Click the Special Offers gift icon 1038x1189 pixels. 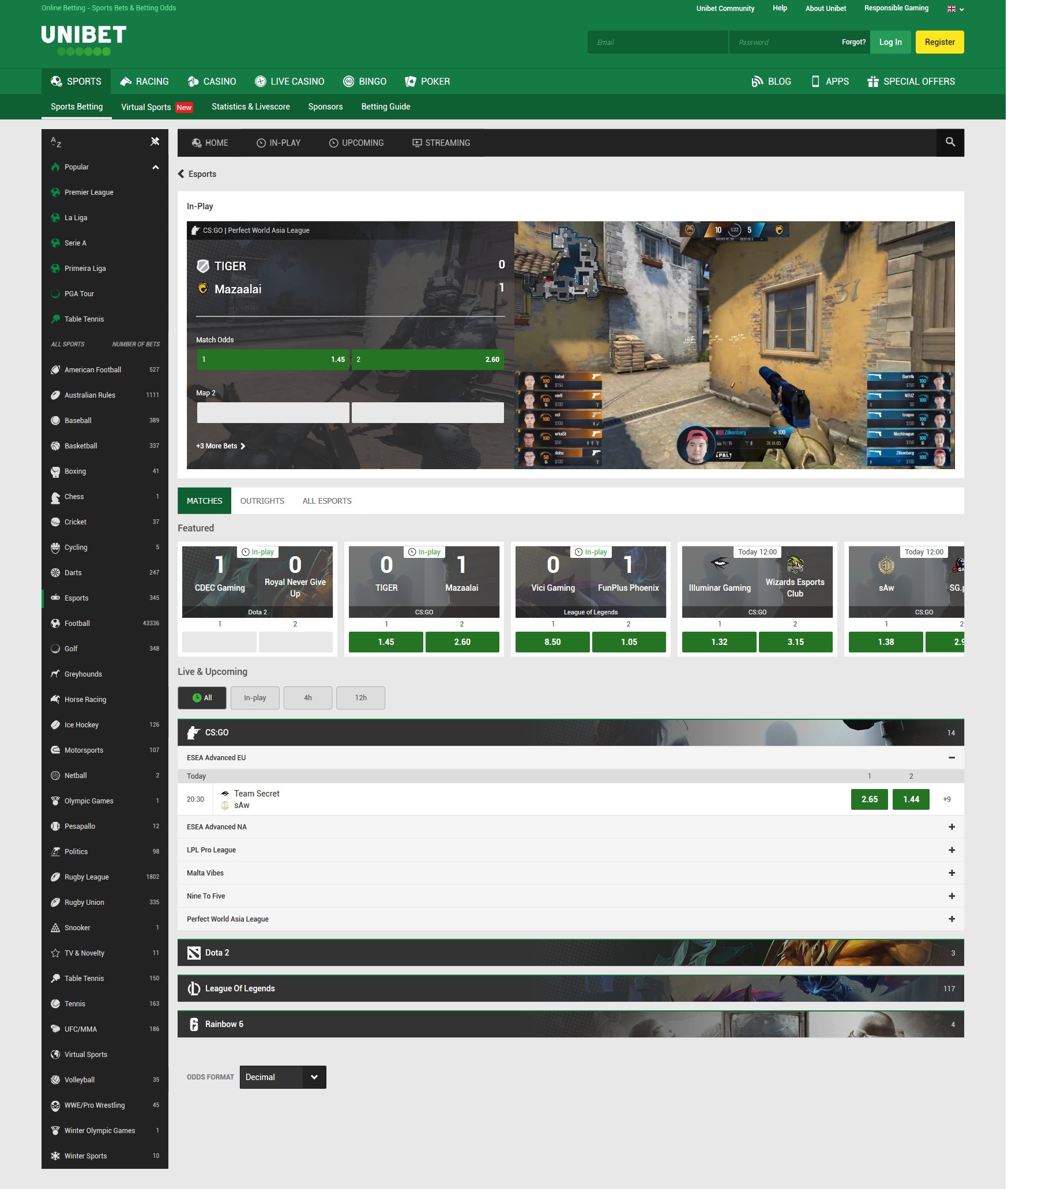pyautogui.click(x=872, y=81)
